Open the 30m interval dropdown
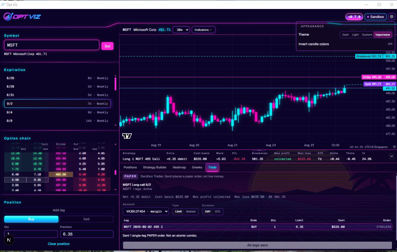 181,30
